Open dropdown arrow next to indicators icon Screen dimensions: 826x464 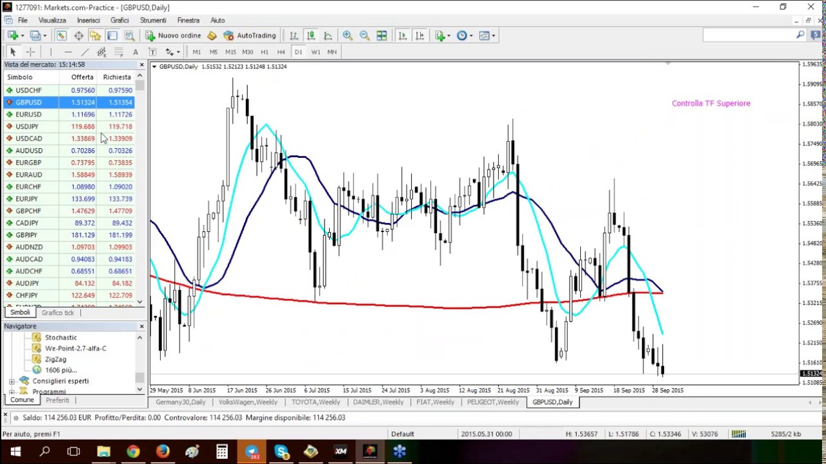pos(448,35)
